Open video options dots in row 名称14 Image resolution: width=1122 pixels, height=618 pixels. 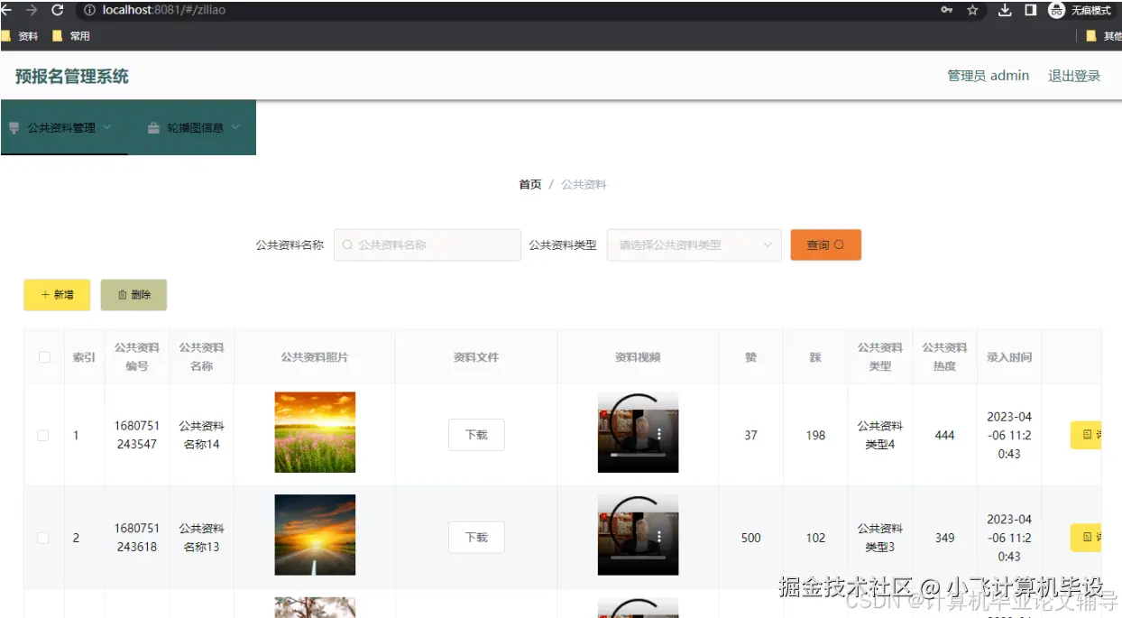point(660,434)
